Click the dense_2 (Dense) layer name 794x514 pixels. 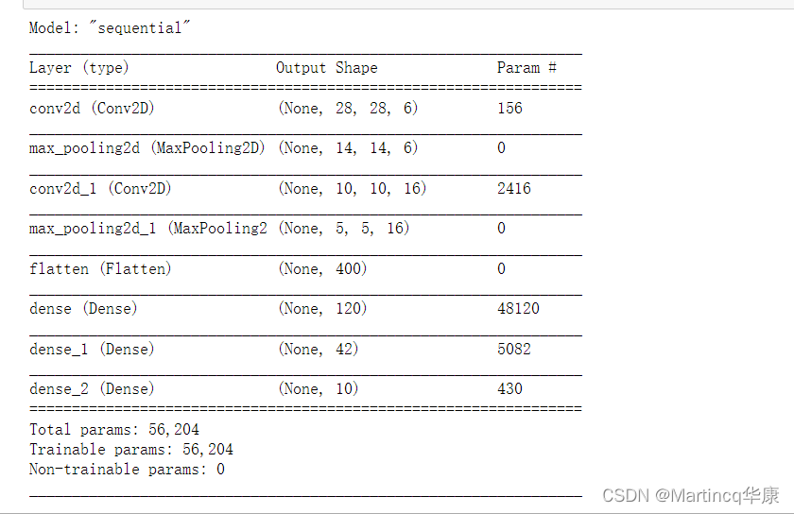pos(92,389)
